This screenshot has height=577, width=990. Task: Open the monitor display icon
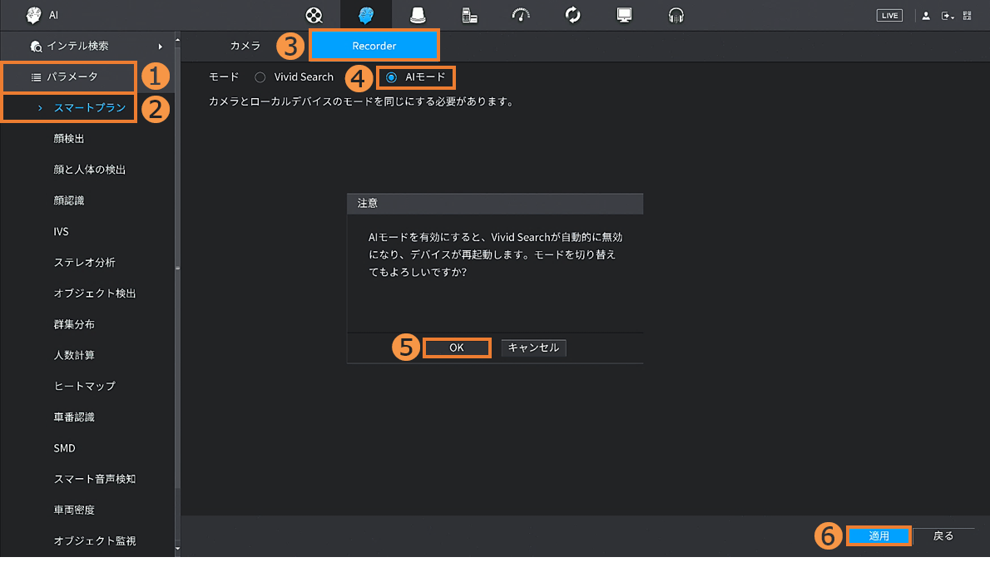pyautogui.click(x=624, y=15)
